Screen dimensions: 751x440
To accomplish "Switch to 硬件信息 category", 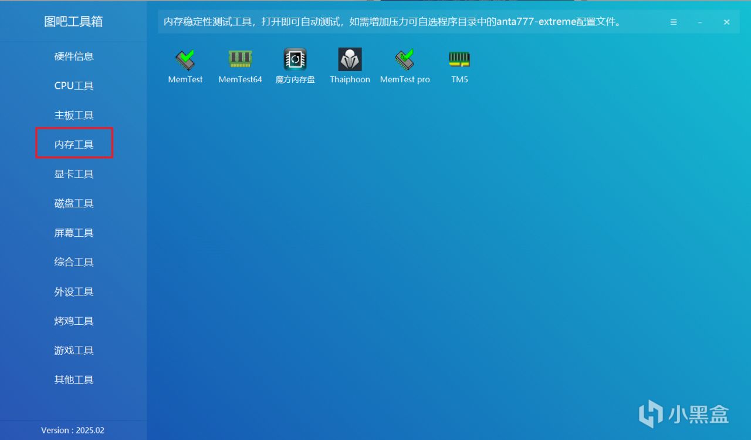I will pos(74,56).
